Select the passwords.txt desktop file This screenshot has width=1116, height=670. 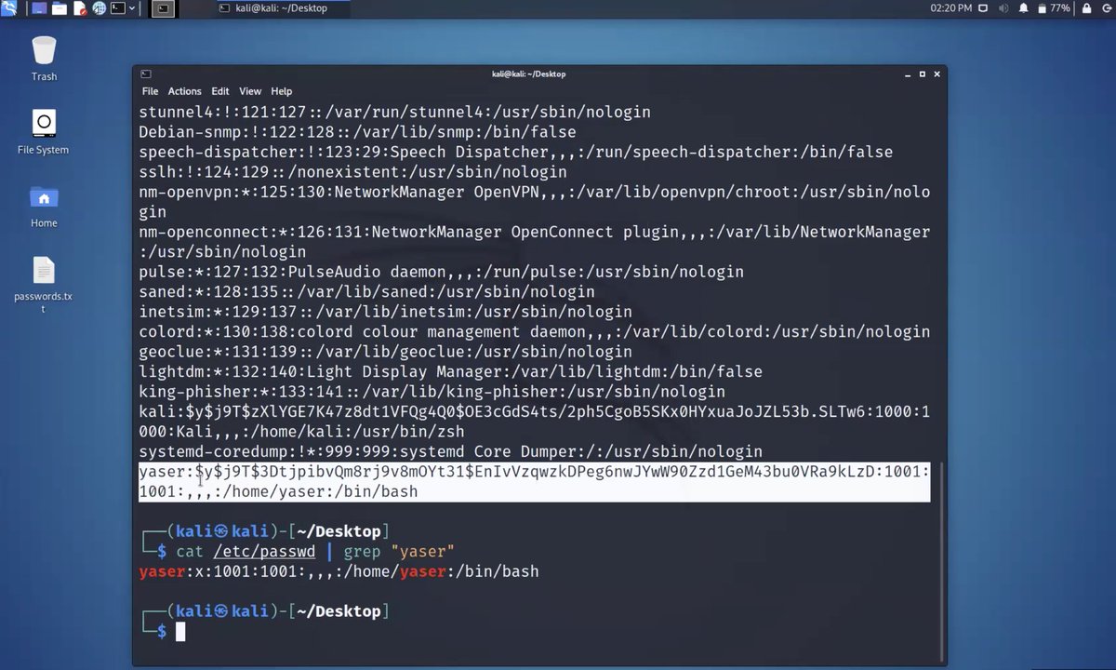click(x=44, y=284)
